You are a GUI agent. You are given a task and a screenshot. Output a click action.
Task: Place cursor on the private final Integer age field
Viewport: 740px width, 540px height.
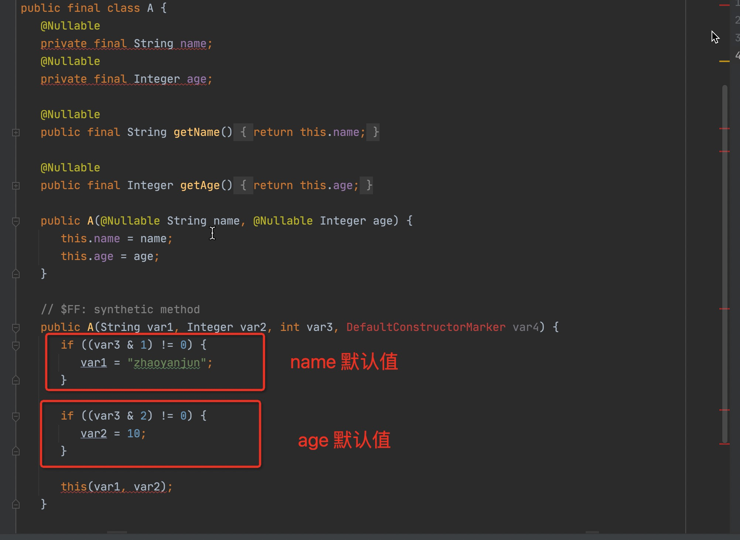126,79
